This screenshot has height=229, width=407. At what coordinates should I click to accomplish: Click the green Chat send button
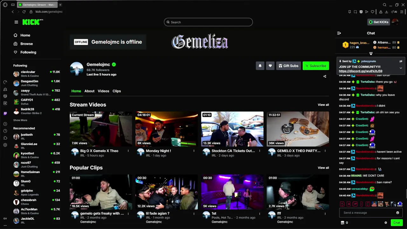tap(397, 223)
